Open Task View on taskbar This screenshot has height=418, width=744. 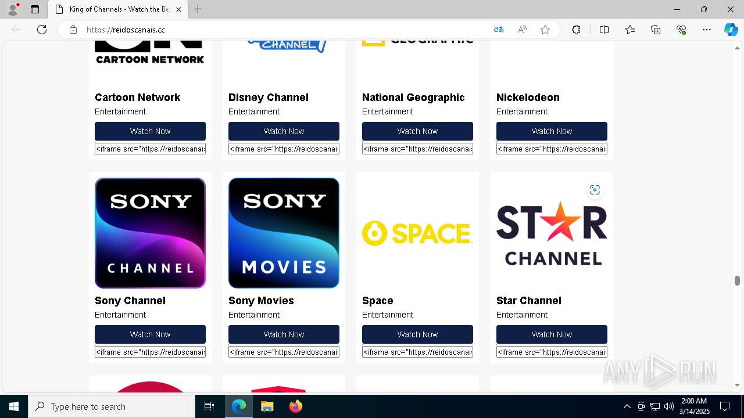209,406
